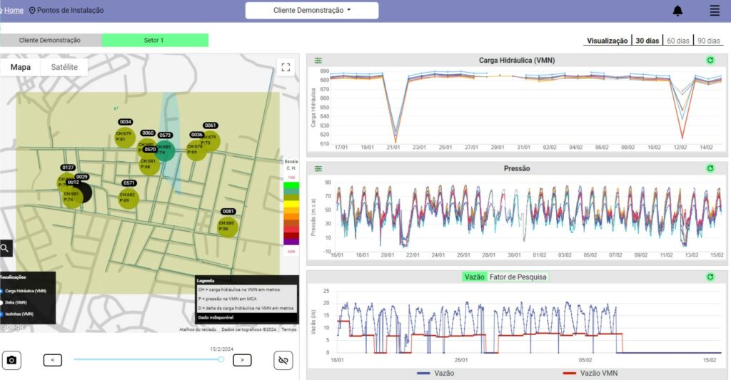
Task: Step to previous date with < button
Action: pyautogui.click(x=53, y=360)
